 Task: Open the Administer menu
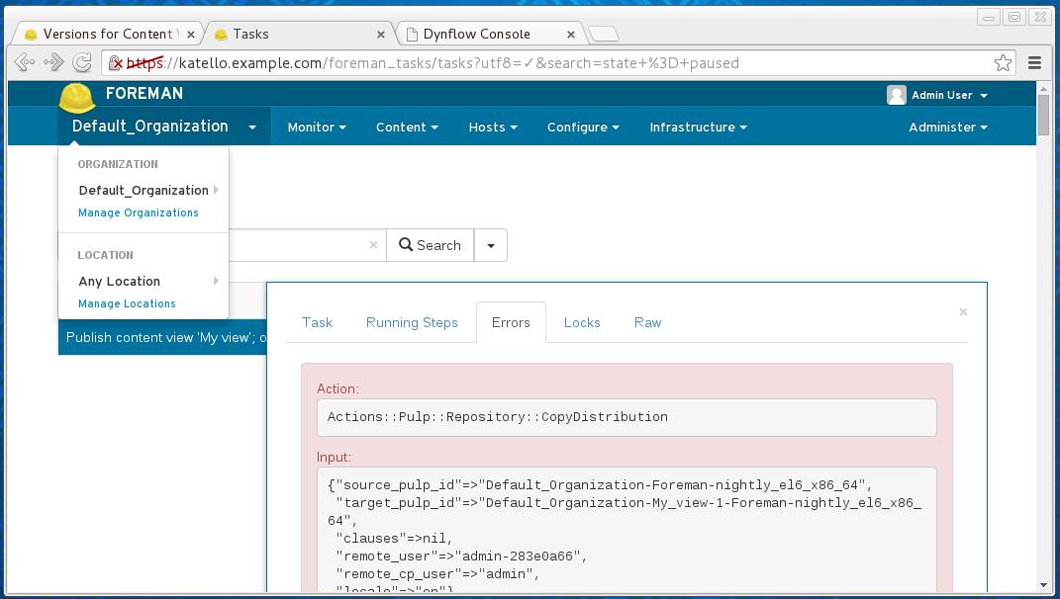948,127
